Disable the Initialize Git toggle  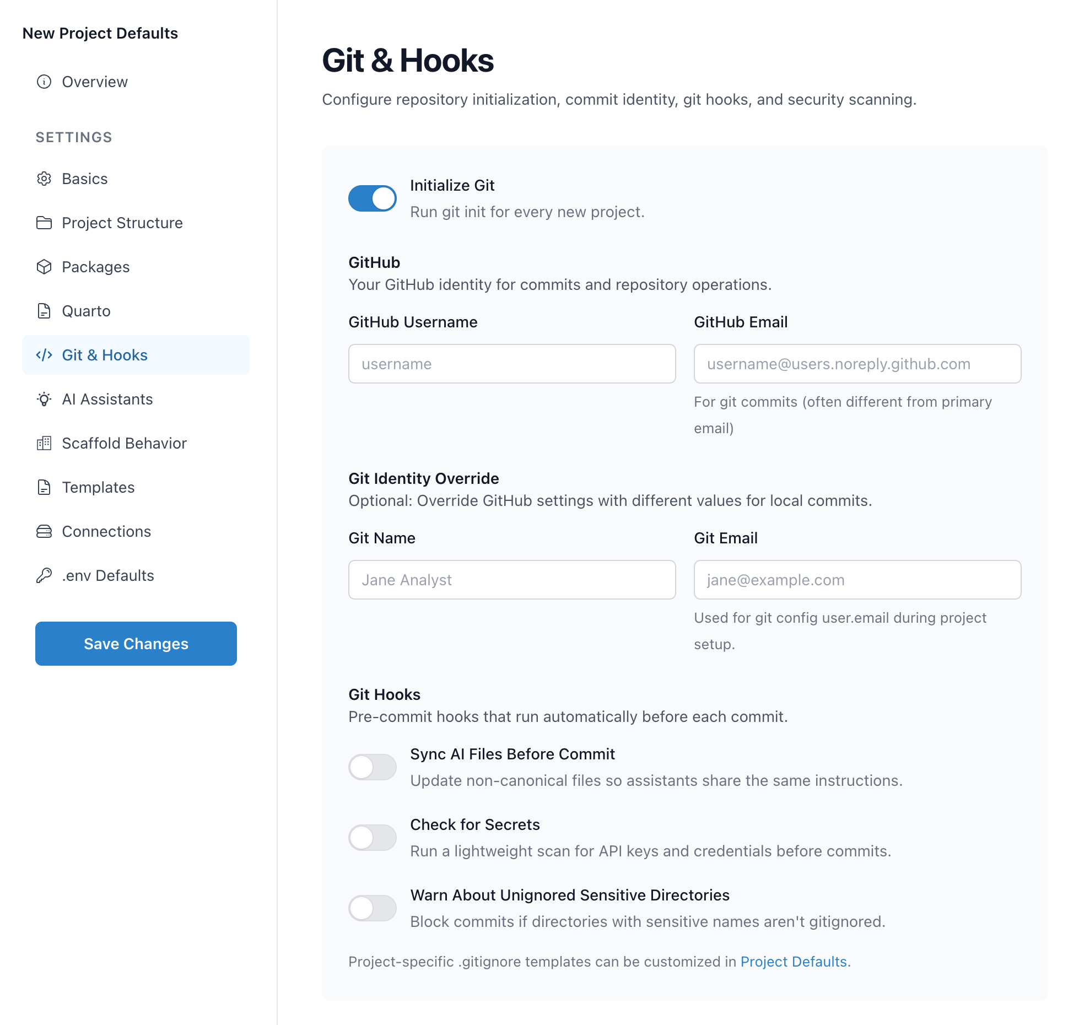(x=372, y=198)
